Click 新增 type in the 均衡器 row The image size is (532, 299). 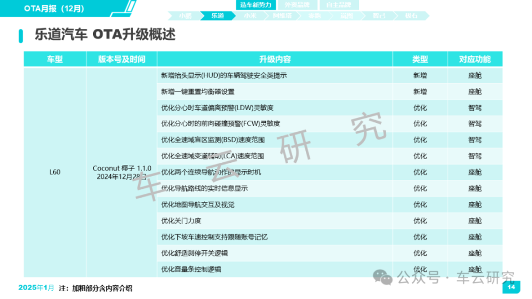click(420, 91)
